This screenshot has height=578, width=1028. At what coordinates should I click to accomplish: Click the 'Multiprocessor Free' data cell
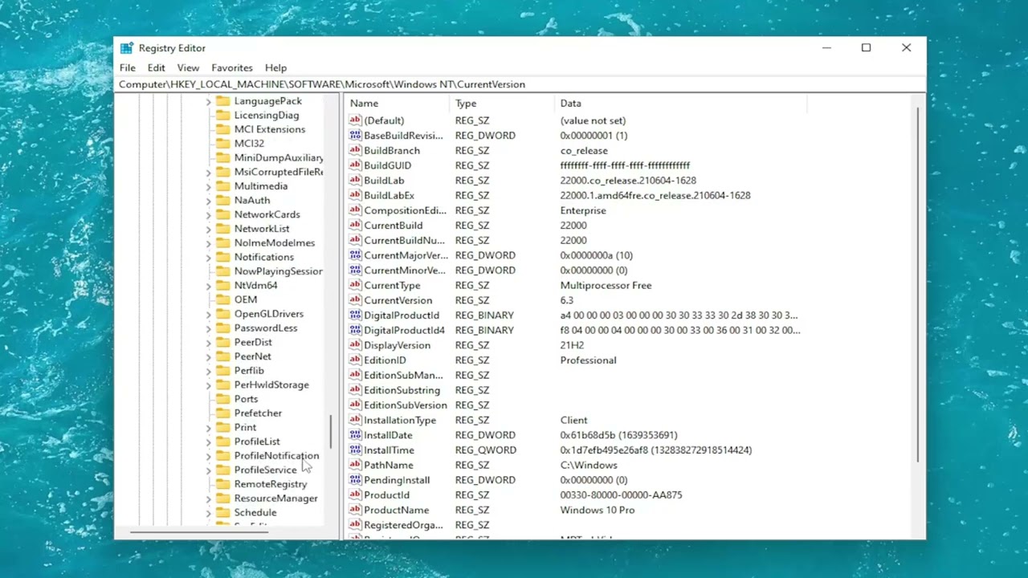click(x=606, y=285)
